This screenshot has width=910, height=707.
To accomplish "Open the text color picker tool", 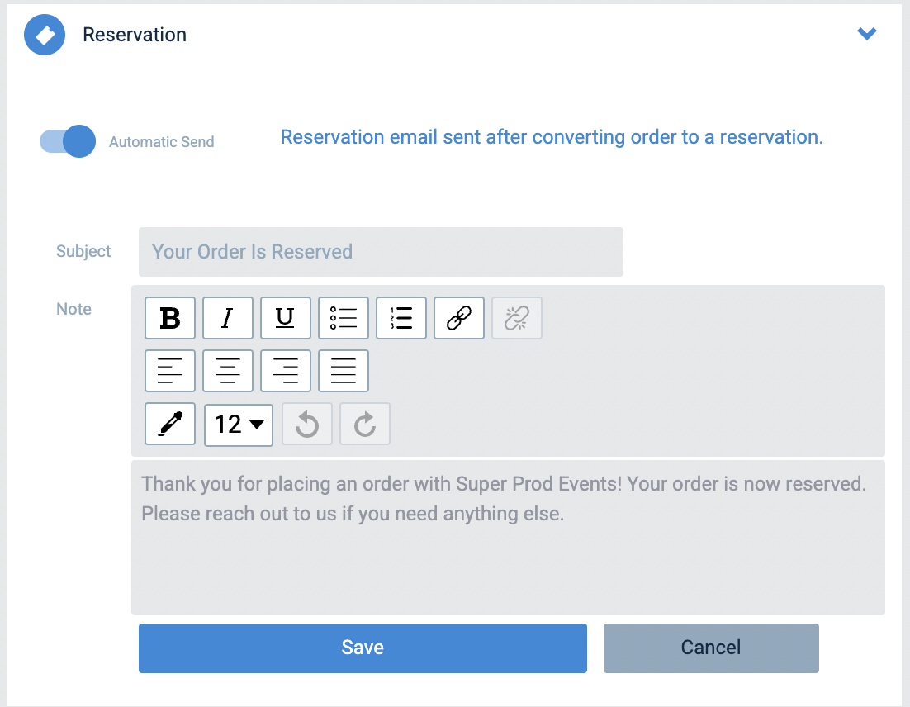I will (x=169, y=424).
